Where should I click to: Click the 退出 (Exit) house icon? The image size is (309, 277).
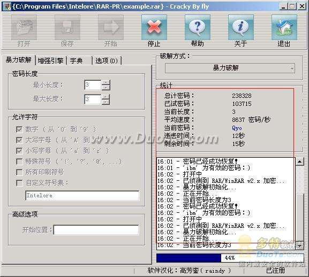click(x=284, y=27)
